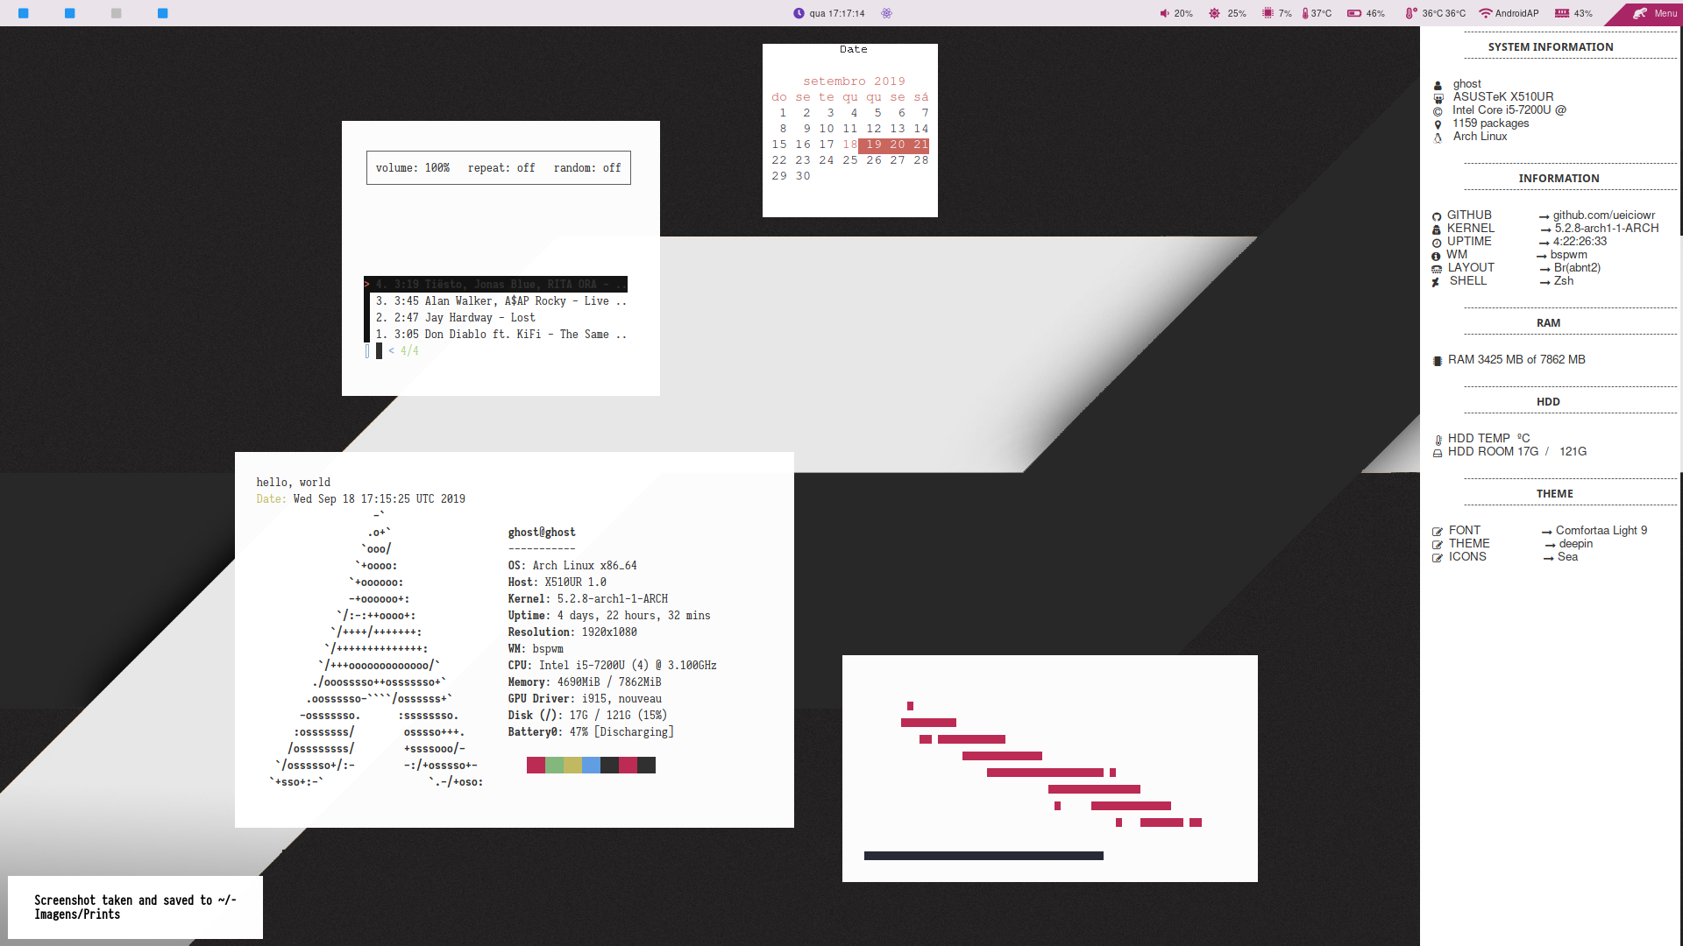Image resolution: width=1683 pixels, height=946 pixels.
Task: Click calendar day 25
Action: (x=849, y=160)
